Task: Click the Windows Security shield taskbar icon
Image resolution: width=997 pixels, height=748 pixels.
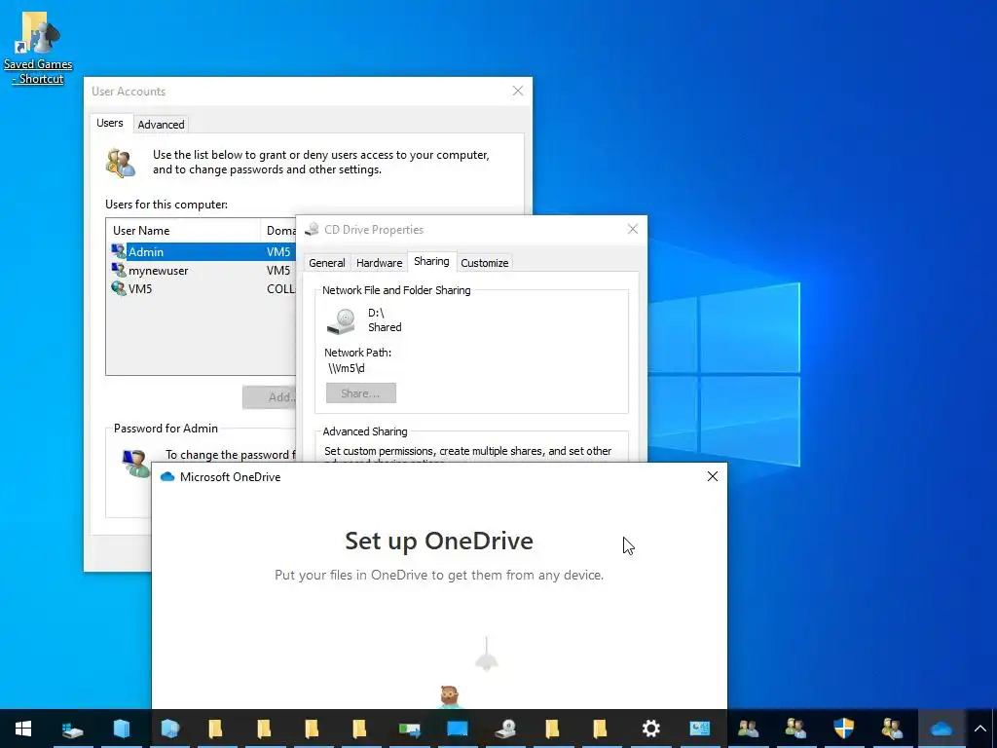Action: (844, 729)
